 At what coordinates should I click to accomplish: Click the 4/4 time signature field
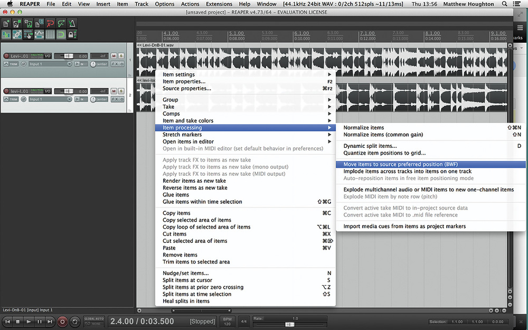coord(244,322)
